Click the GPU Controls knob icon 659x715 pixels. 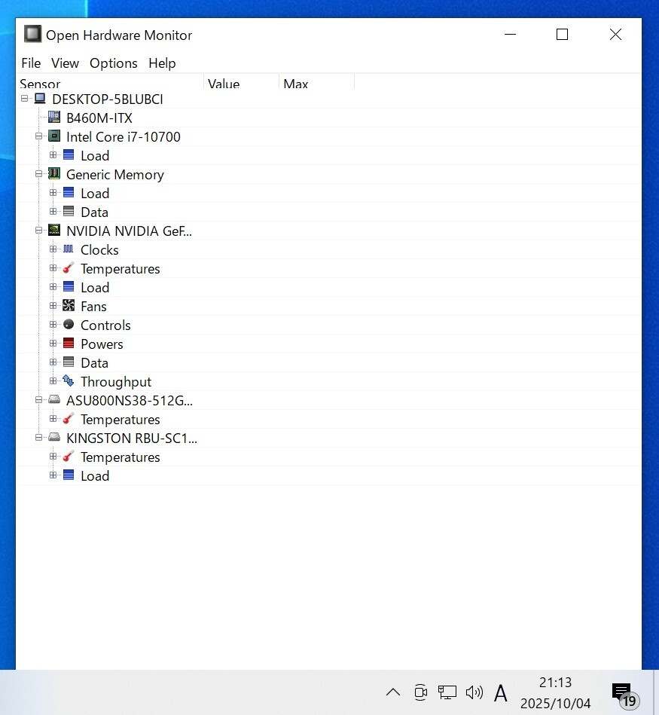(x=69, y=324)
